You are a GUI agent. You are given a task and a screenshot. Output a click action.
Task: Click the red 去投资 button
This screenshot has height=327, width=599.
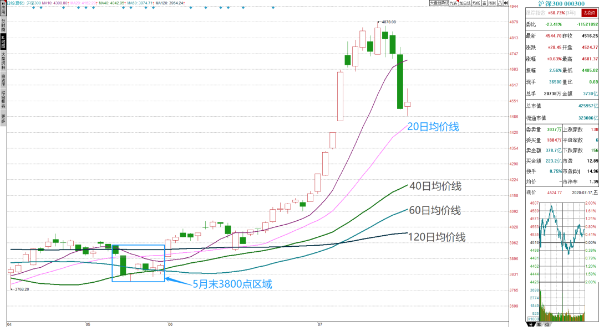(588, 13)
